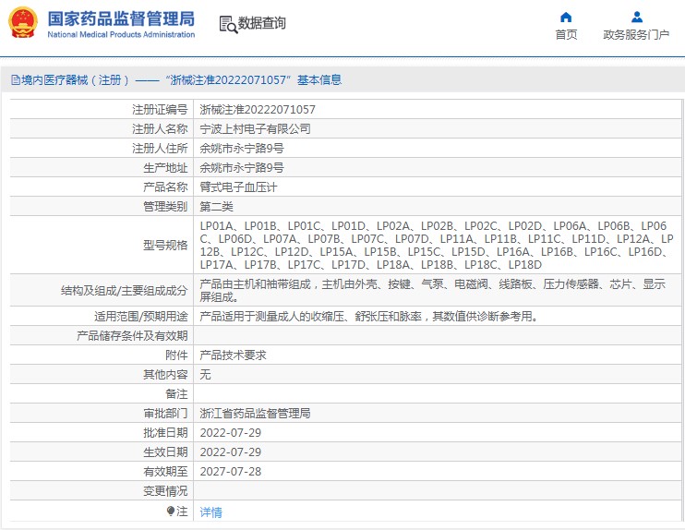Open the 详情 details link
The height and width of the screenshot is (530, 685).
(x=210, y=512)
